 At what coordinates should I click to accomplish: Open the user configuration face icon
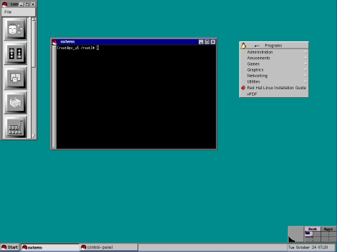(x=15, y=29)
